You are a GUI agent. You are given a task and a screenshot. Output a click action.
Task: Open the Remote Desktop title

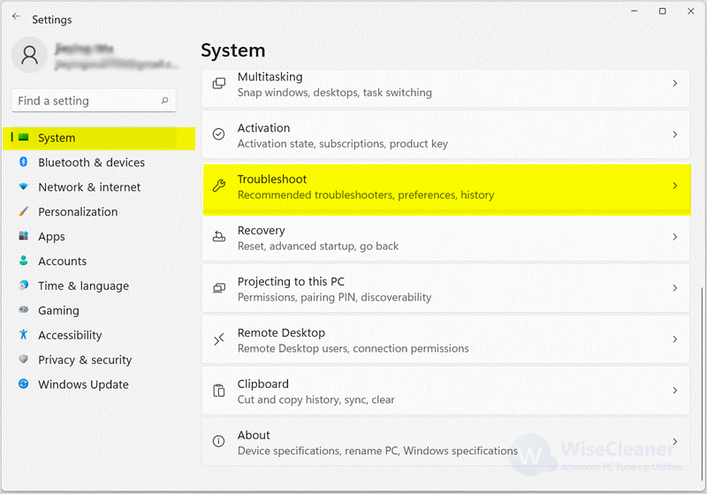[x=281, y=332]
